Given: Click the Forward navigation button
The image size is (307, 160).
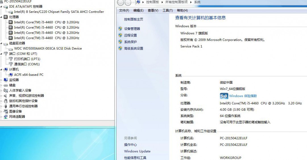Looking at the screenshot, I should coord(128,3).
